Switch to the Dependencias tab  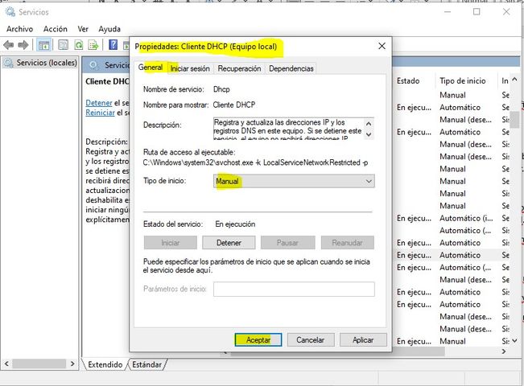[291, 68]
